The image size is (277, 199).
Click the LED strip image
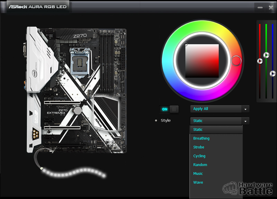[x=73, y=173]
